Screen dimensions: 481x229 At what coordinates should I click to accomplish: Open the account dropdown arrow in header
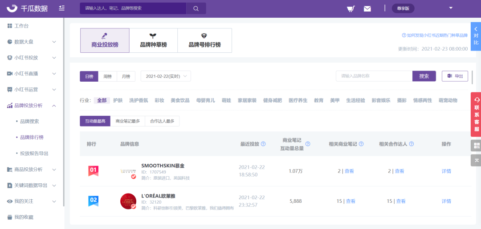coord(451,8)
